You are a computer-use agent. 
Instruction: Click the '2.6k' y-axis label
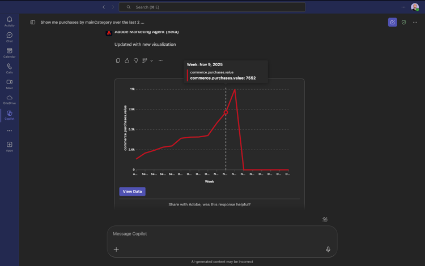[131, 149]
